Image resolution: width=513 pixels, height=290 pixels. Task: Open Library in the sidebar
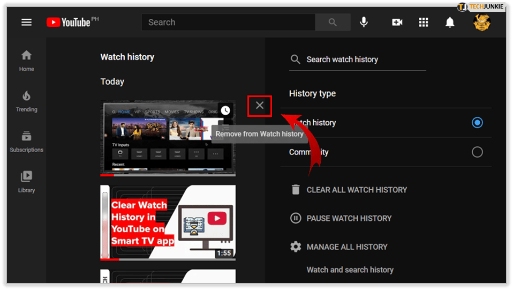click(26, 182)
